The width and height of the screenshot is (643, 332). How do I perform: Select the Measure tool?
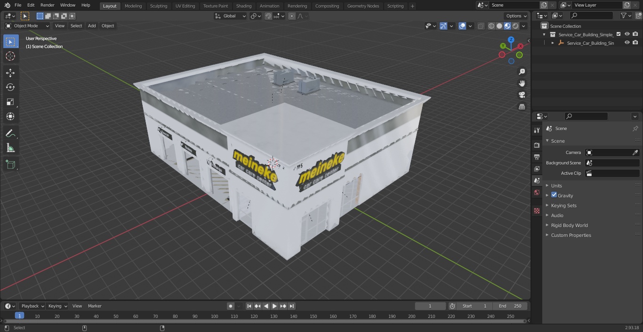(10, 148)
